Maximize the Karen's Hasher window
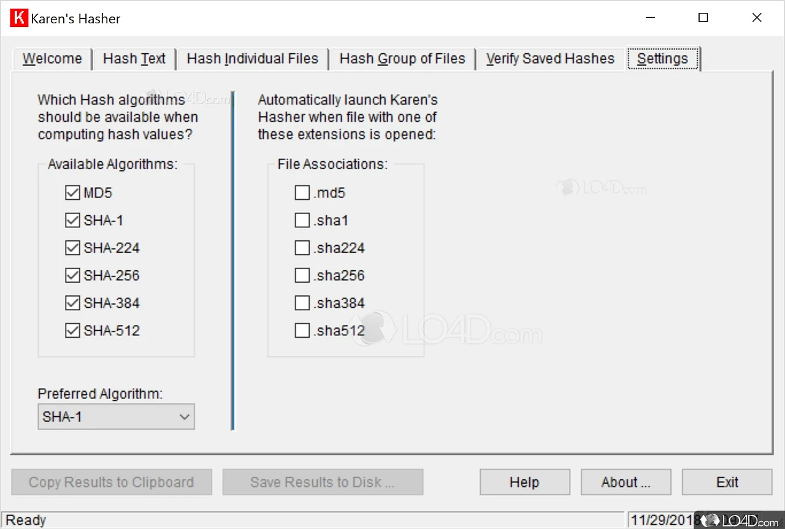The height and width of the screenshot is (529, 785). pos(703,18)
